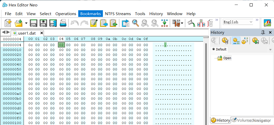
Task: Click the Save All icon with blue arrows
Action: 53,23
